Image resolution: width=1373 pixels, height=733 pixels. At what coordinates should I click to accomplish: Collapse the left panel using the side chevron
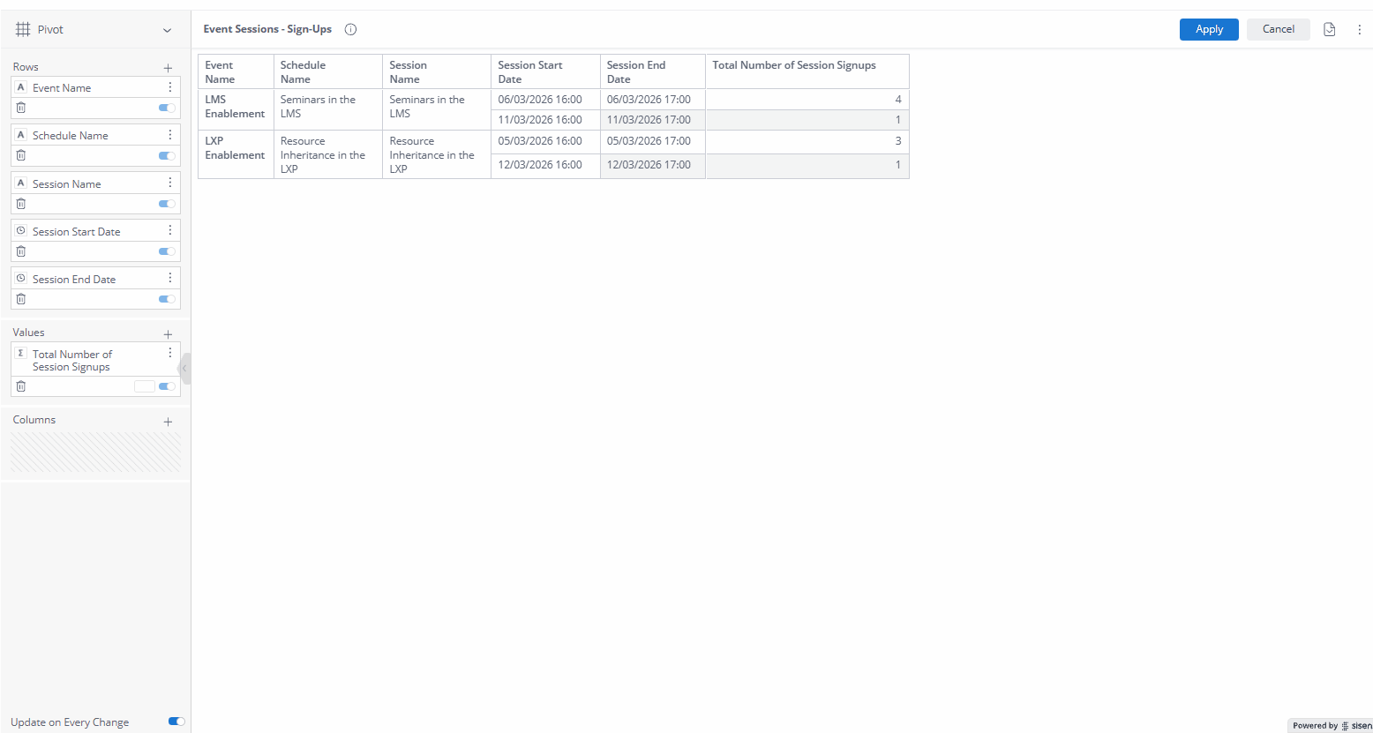(185, 369)
